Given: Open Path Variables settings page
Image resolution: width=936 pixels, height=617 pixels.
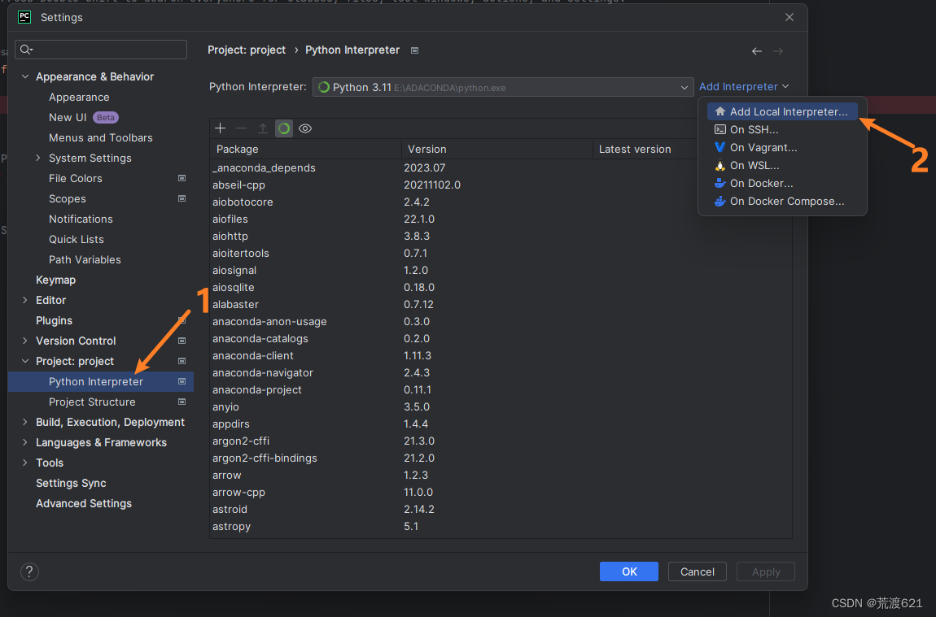Looking at the screenshot, I should (x=85, y=259).
